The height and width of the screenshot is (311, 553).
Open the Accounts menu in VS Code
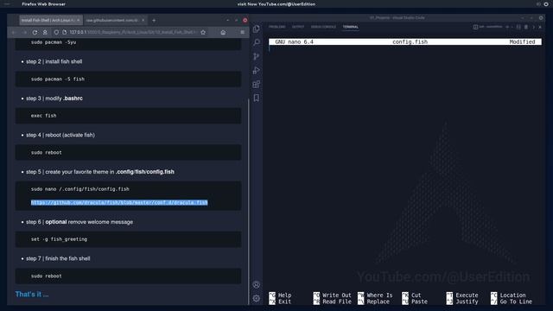point(257,284)
